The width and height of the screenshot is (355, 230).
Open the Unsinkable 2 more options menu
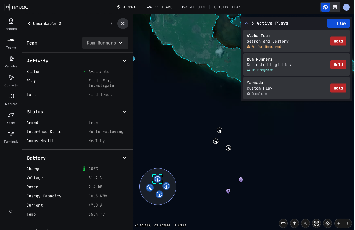[112, 23]
